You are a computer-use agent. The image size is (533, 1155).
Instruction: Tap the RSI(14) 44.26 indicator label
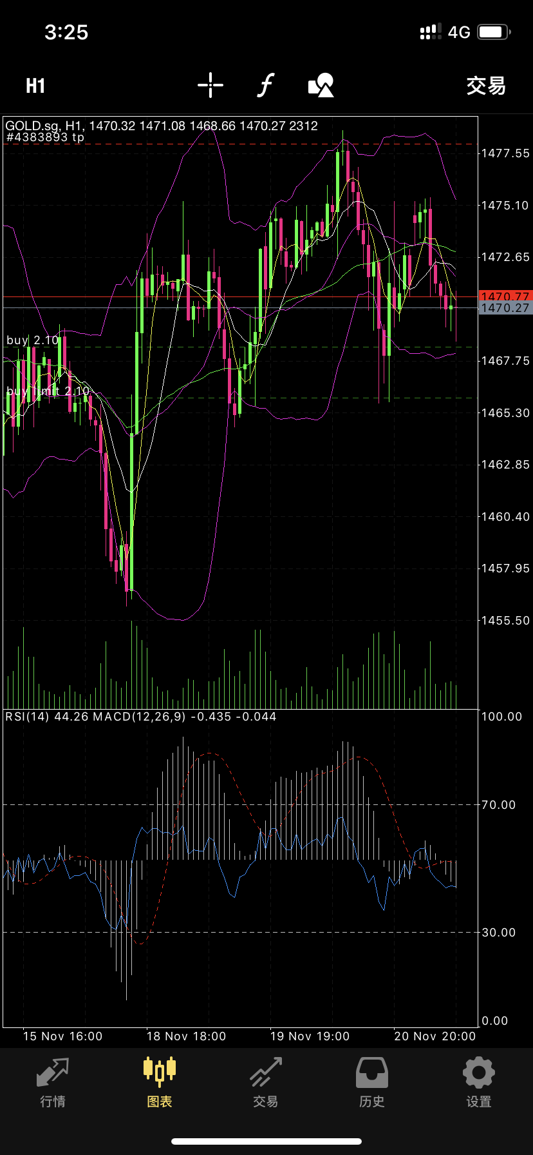tap(47, 717)
